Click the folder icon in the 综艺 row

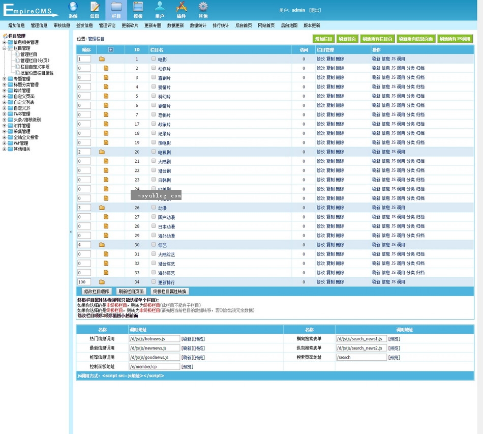[102, 245]
